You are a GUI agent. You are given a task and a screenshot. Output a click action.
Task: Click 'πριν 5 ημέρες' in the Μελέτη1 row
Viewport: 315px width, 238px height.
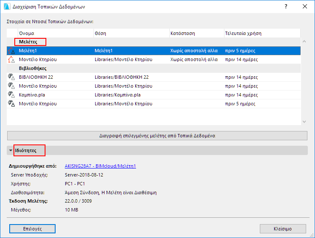coord(240,51)
